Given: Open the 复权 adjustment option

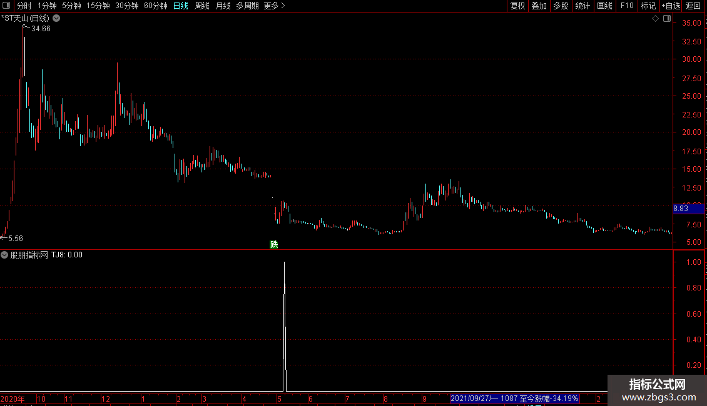Looking at the screenshot, I should [x=517, y=6].
